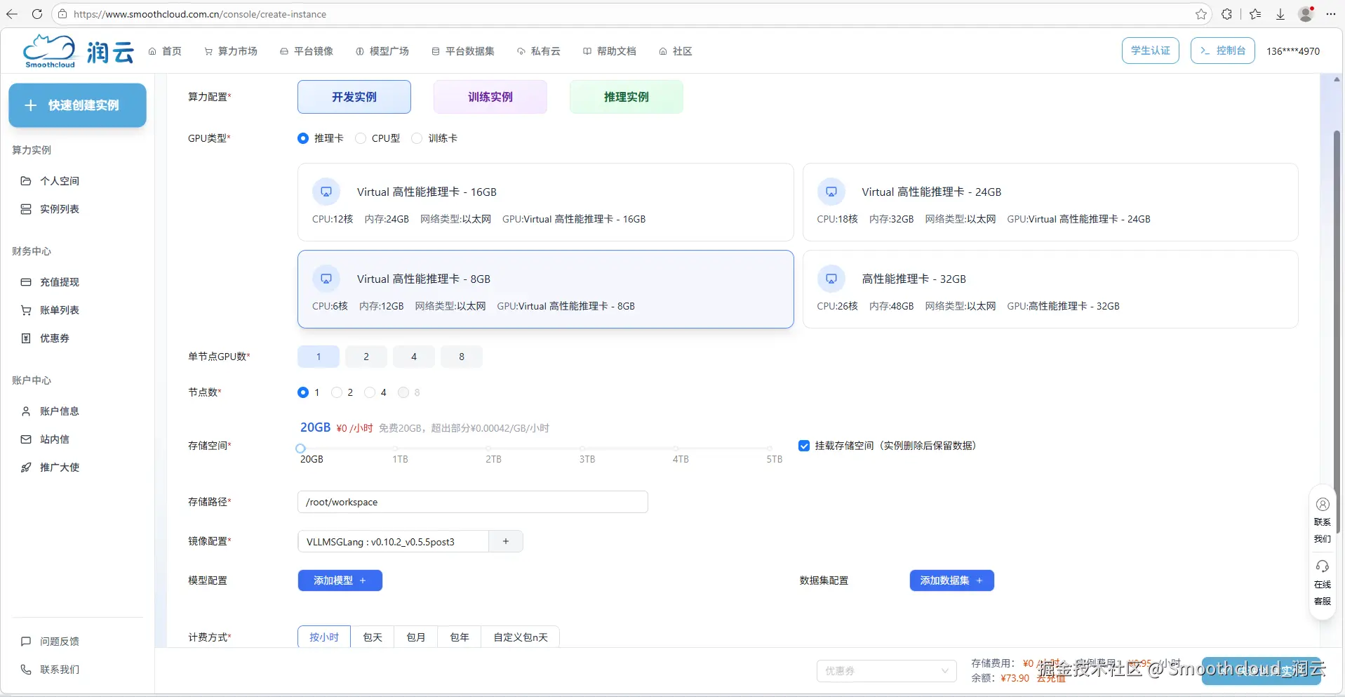Open 账单列表 in the sidebar

click(x=60, y=310)
